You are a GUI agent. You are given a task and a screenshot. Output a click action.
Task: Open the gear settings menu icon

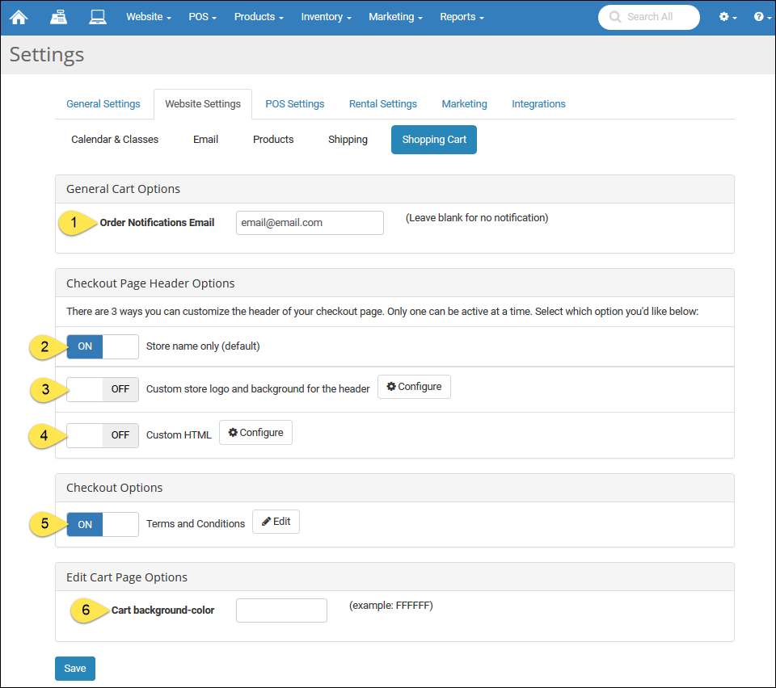point(727,17)
